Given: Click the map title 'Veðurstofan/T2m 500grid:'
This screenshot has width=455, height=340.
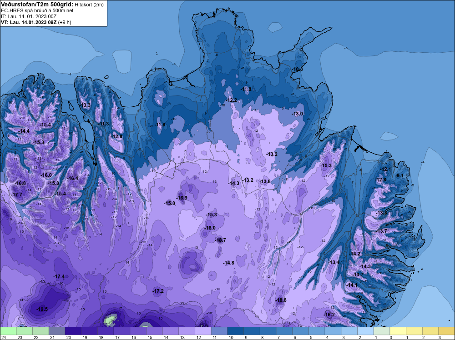Looking at the screenshot, I should tap(37, 4).
